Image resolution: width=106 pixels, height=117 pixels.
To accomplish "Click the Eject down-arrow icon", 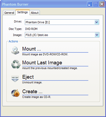I will [x=15, y=79].
